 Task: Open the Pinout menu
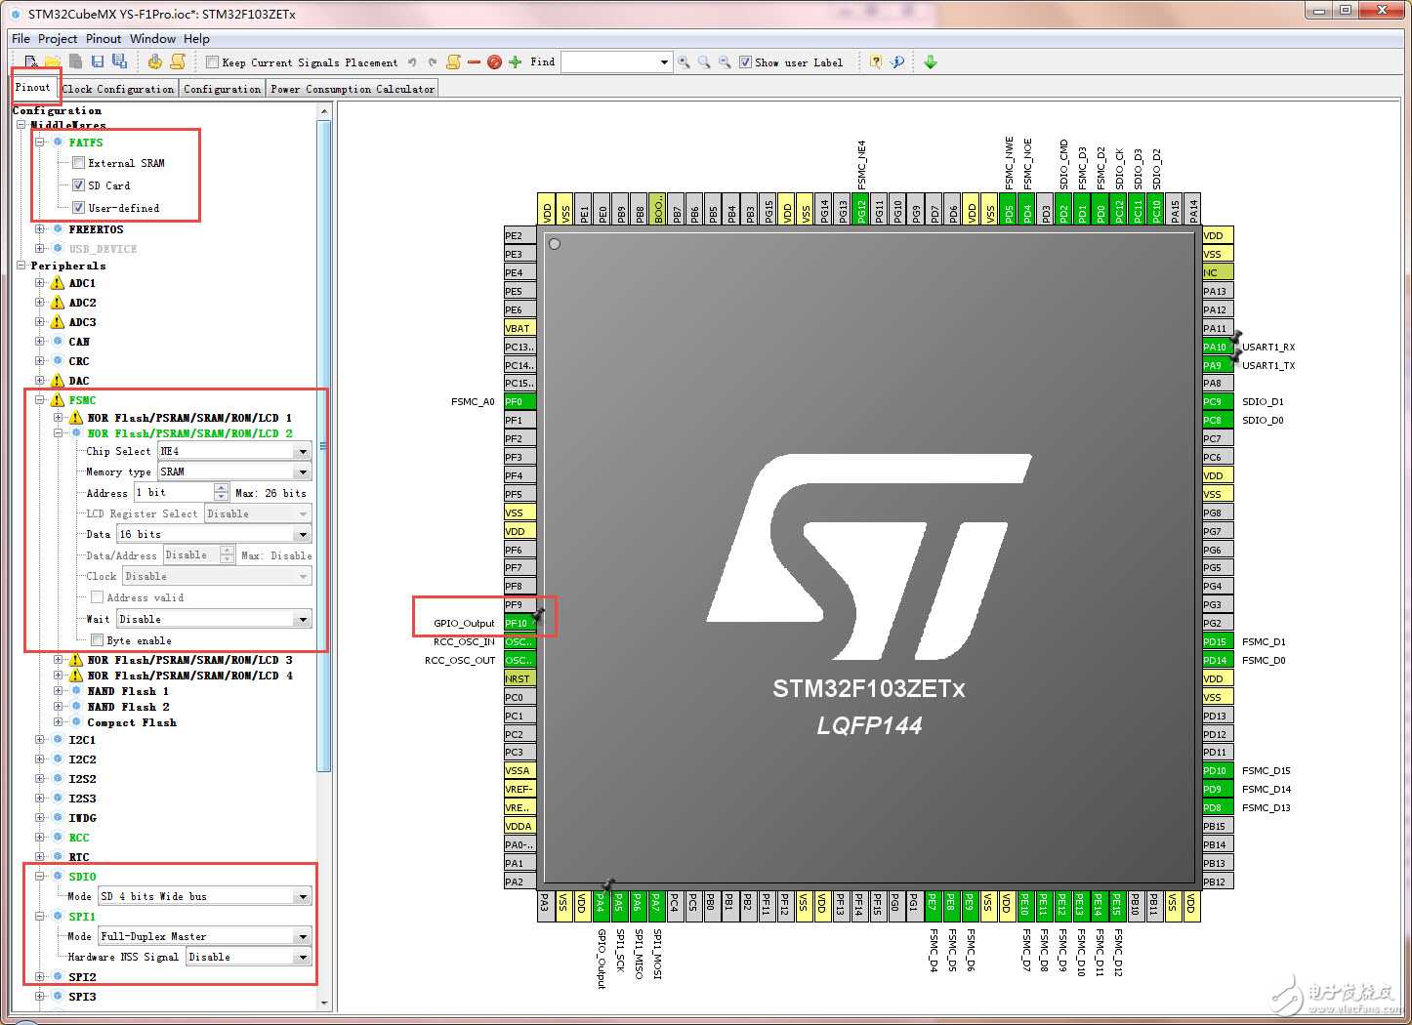pos(104,39)
